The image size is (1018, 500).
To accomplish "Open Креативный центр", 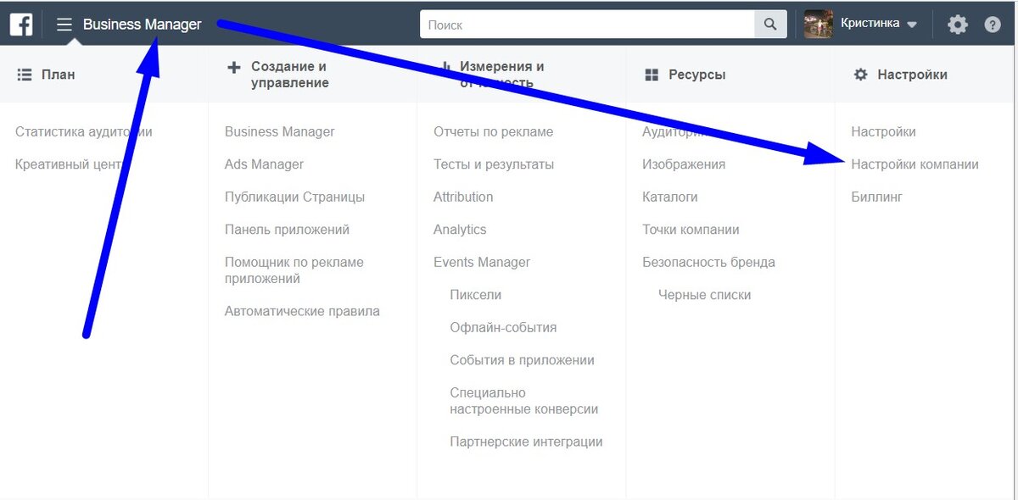I will pyautogui.click(x=71, y=164).
